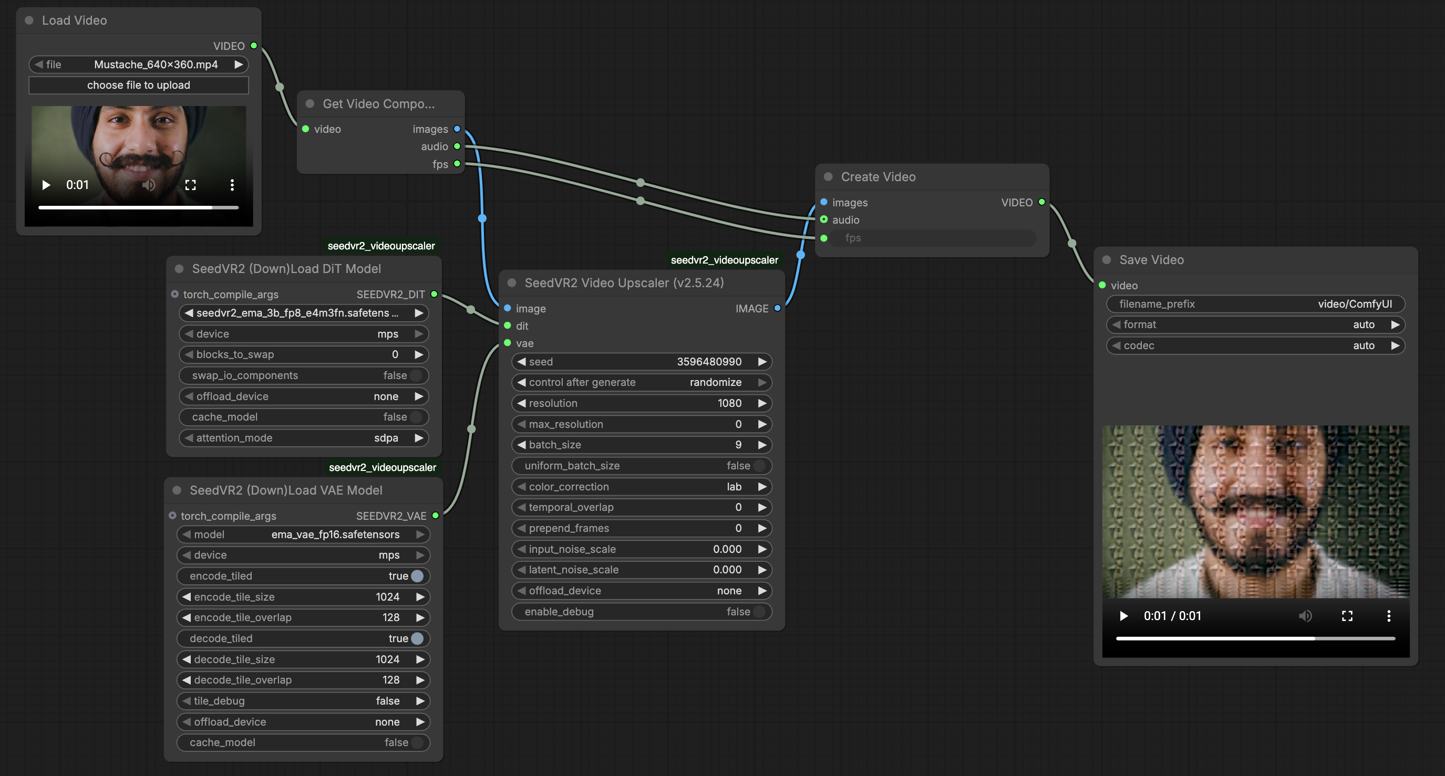
Task: Increase the resolution value with right arrow
Action: click(762, 403)
